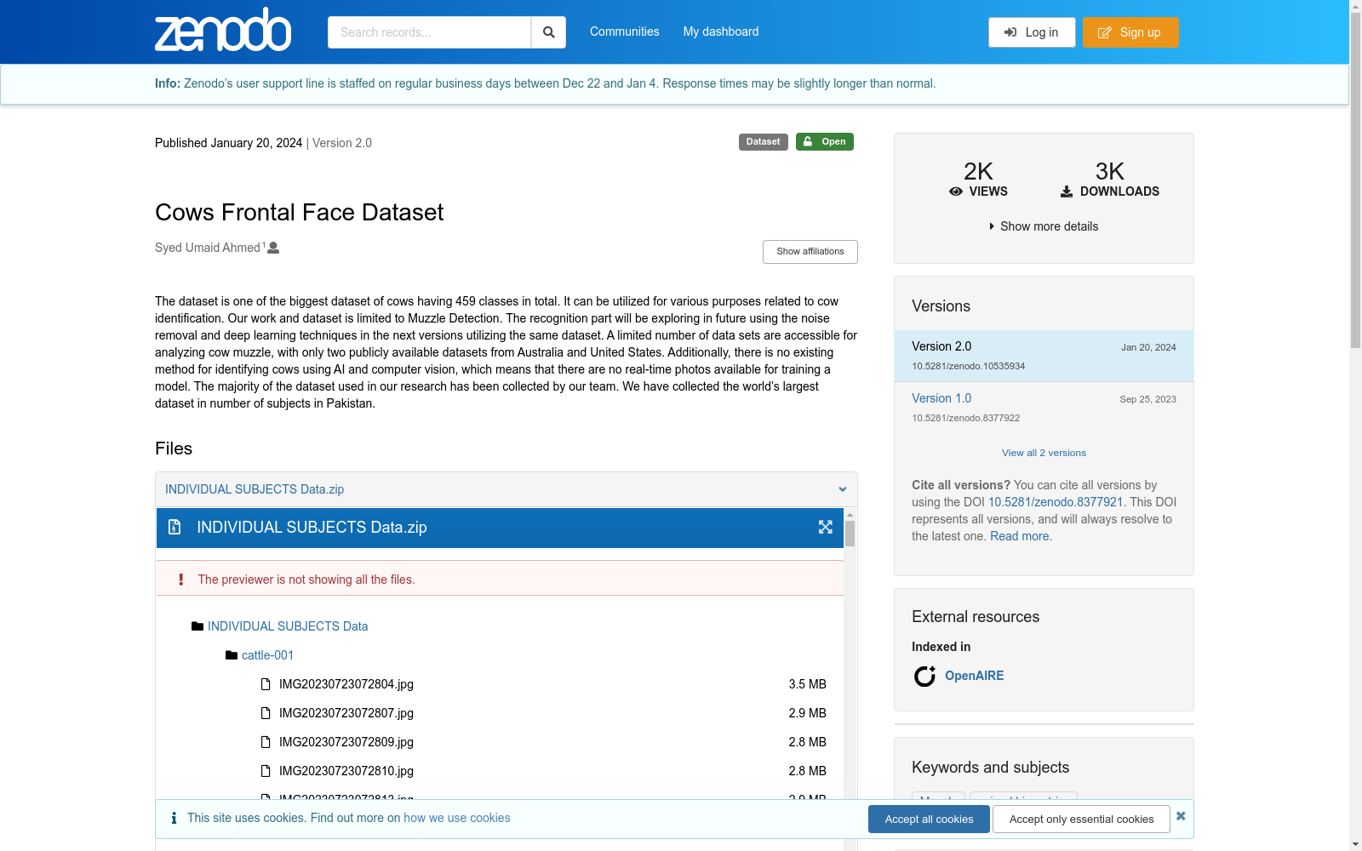The image size is (1362, 851).
Task: Click the search magnifier button
Action: (549, 32)
